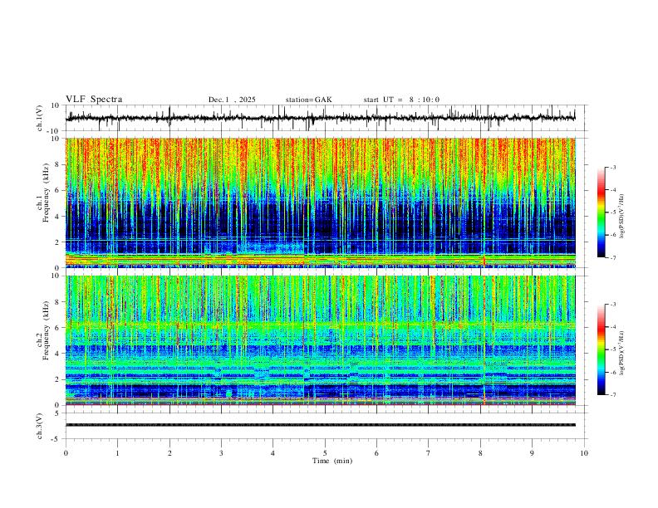Select the date text "Dec. 1, 2025"

(x=232, y=100)
